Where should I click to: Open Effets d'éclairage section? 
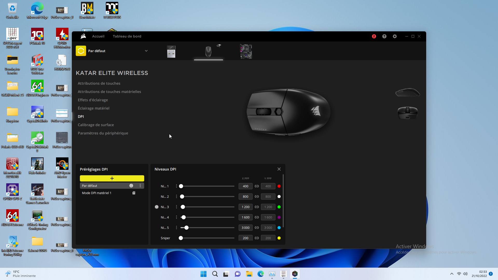[93, 100]
